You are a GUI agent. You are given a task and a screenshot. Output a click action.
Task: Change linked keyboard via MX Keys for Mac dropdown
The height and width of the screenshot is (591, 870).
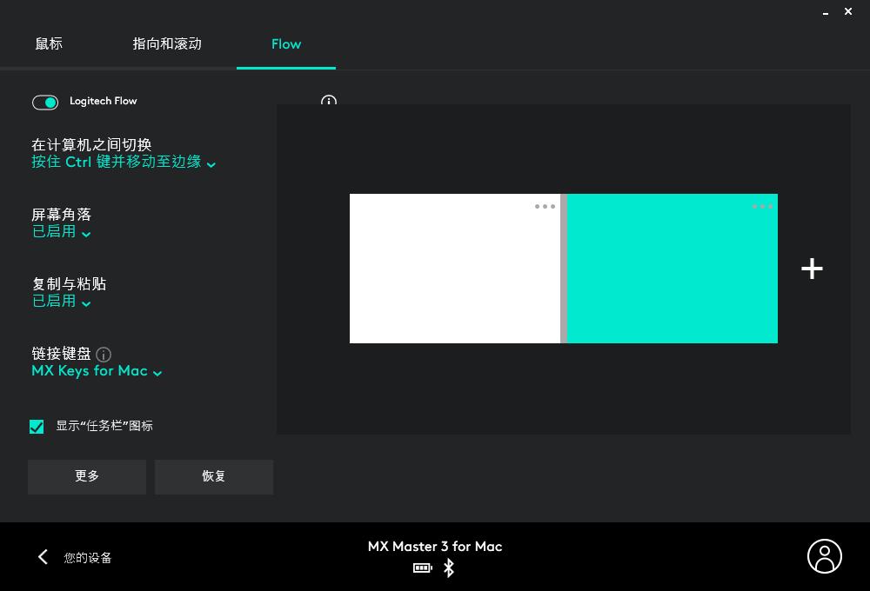pos(97,371)
